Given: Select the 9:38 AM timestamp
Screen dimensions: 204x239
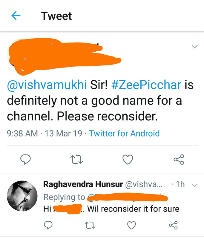Looking at the screenshot, I should coord(22,133).
